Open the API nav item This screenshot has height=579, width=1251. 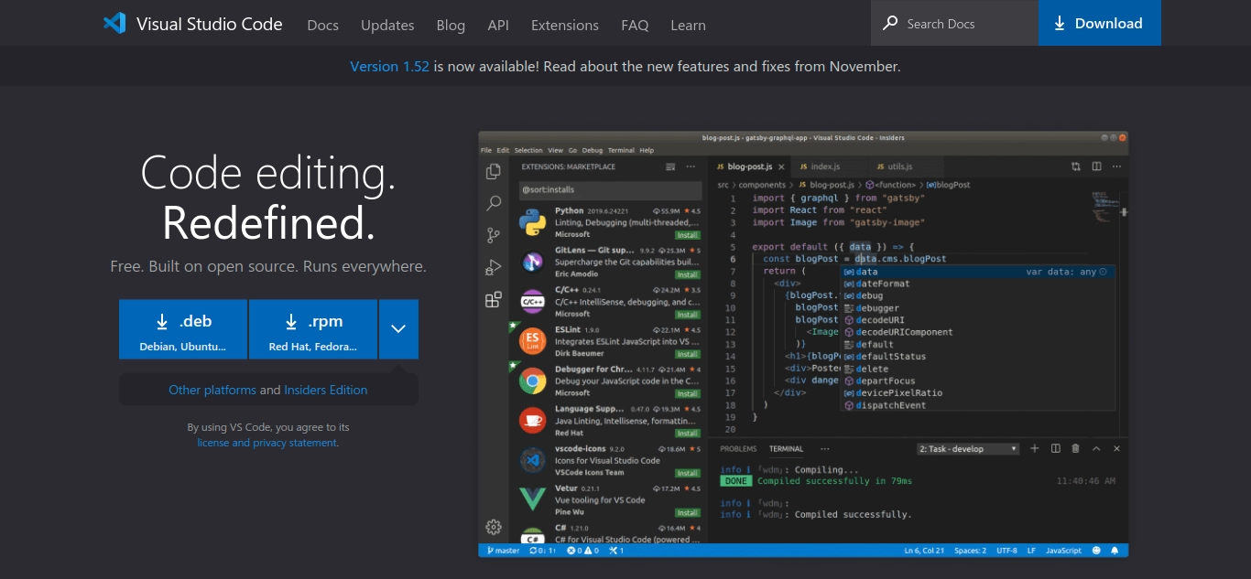pyautogui.click(x=498, y=25)
